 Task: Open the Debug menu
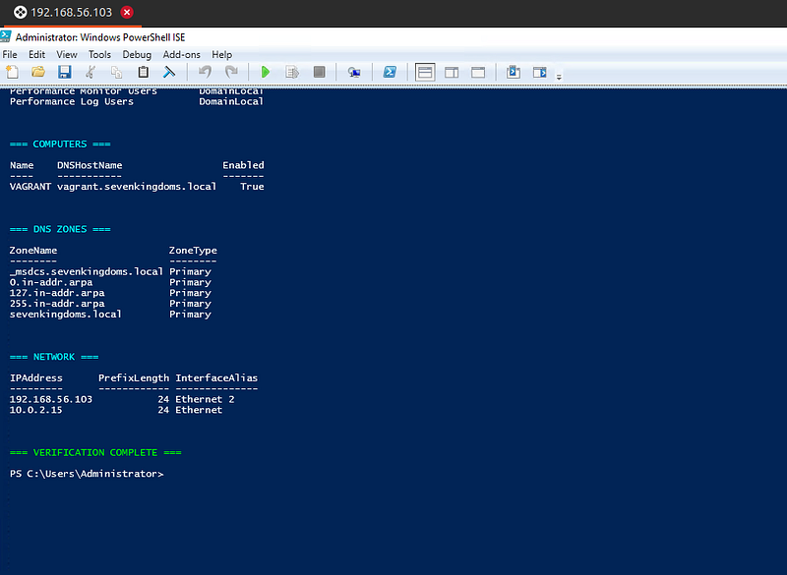[x=137, y=55]
